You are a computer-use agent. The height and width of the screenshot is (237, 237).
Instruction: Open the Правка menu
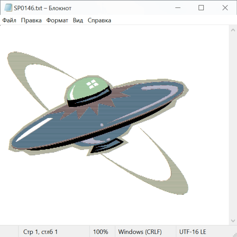pyautogui.click(x=31, y=21)
